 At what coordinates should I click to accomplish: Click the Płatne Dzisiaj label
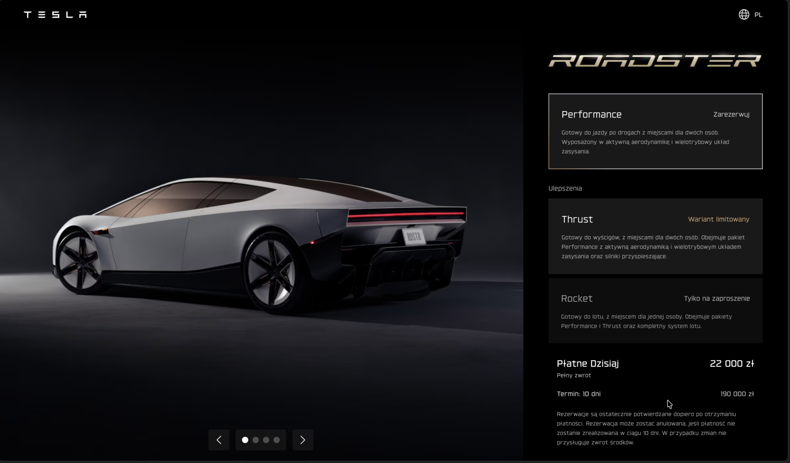[588, 363]
